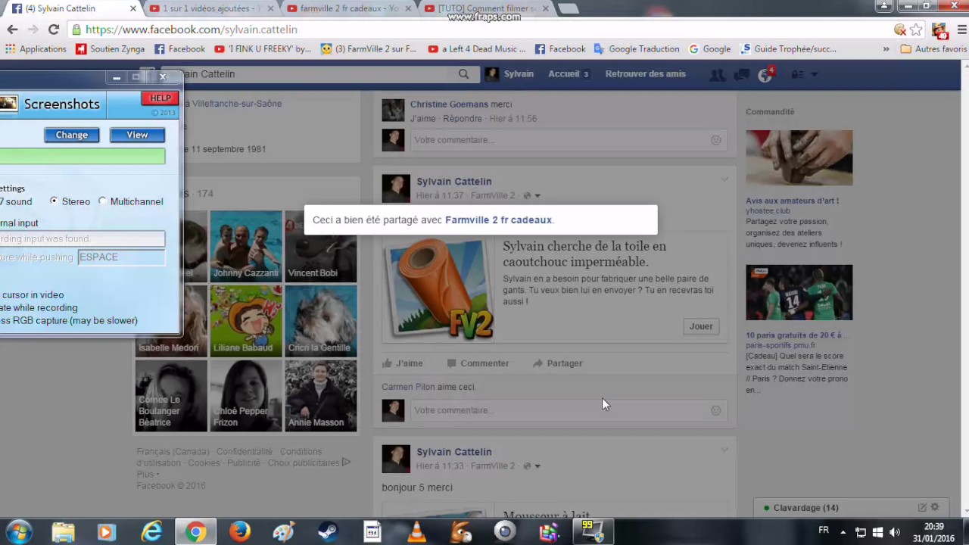
Task: Click the red HELP button in Fraps
Action: coord(160,98)
